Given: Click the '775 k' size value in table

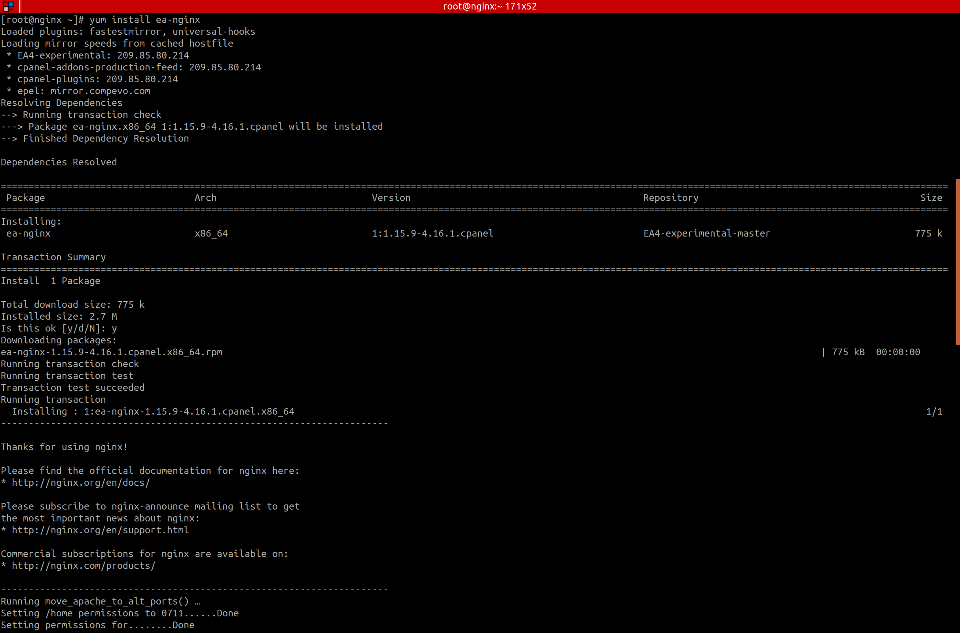Looking at the screenshot, I should point(928,233).
